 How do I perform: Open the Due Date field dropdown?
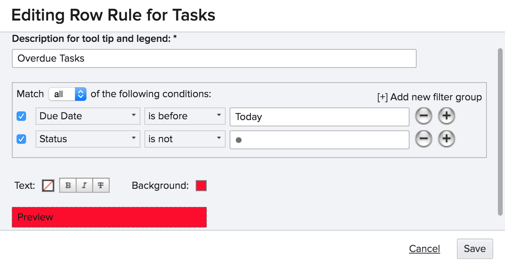click(88, 116)
